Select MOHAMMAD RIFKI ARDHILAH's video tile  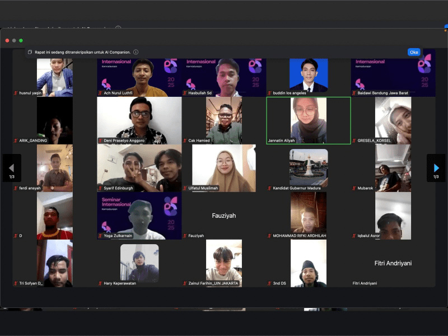pos(309,216)
